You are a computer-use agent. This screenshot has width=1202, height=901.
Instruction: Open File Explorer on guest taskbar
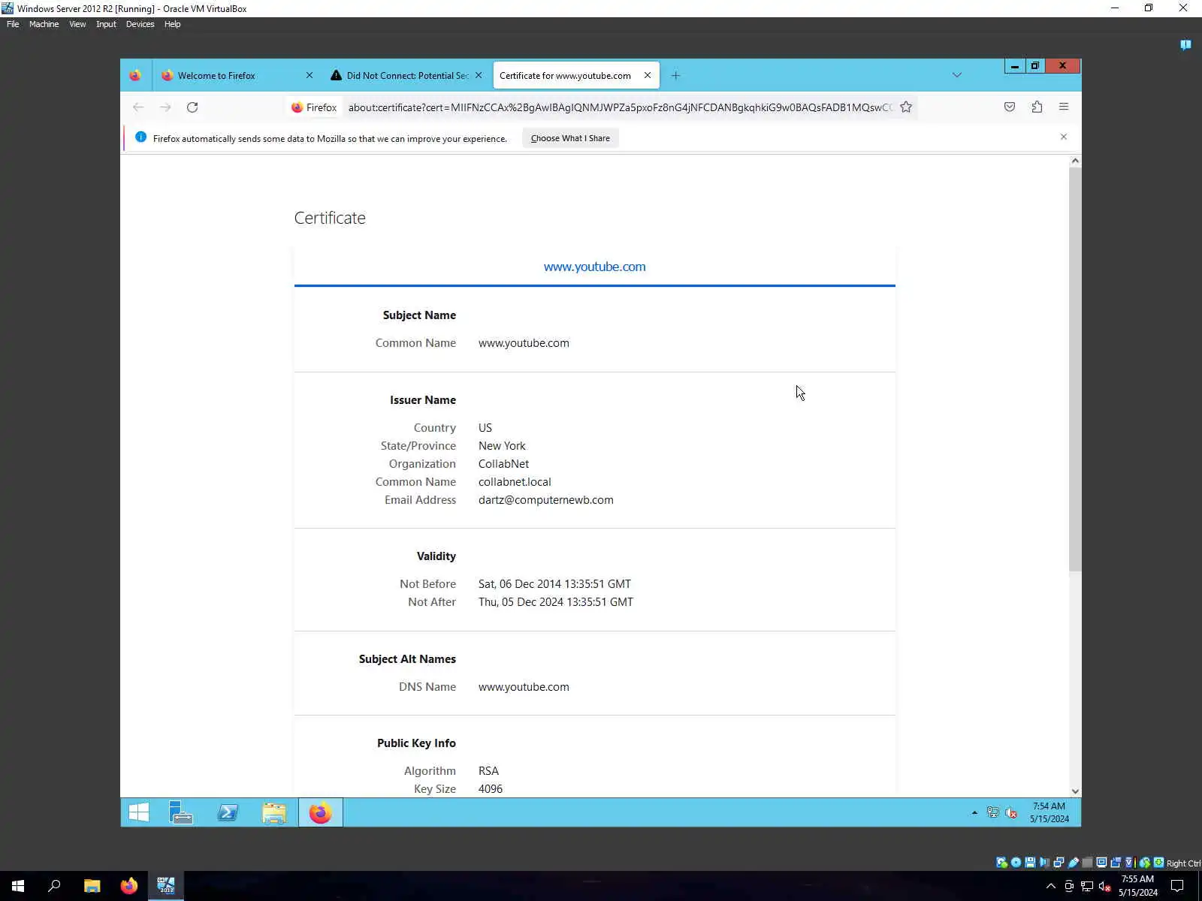pyautogui.click(x=274, y=812)
